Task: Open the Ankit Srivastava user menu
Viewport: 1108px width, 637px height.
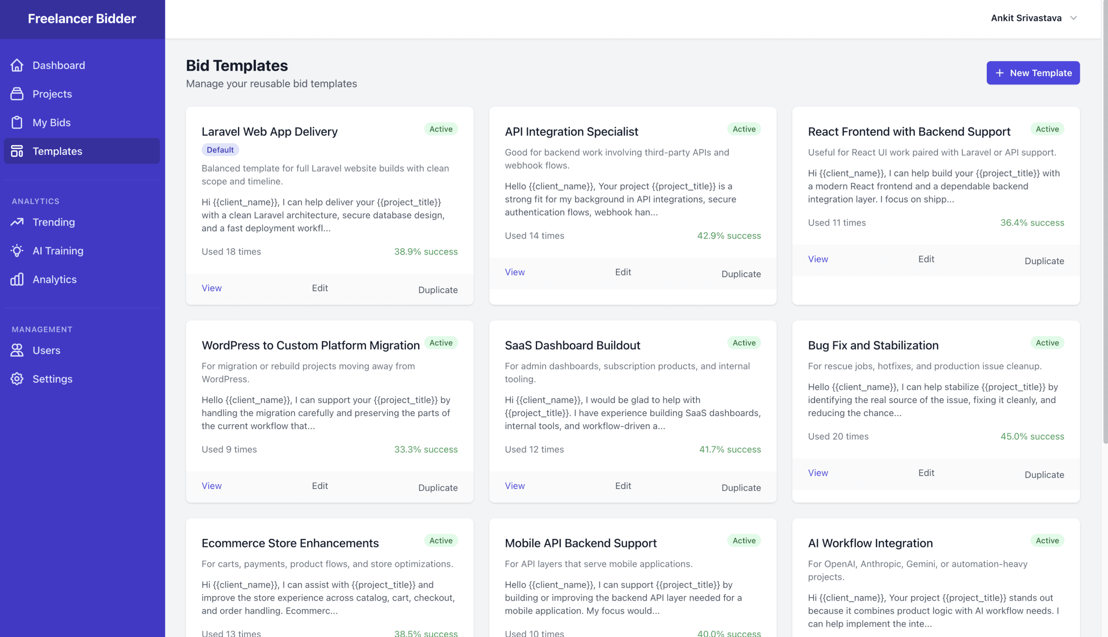Action: pos(1026,18)
